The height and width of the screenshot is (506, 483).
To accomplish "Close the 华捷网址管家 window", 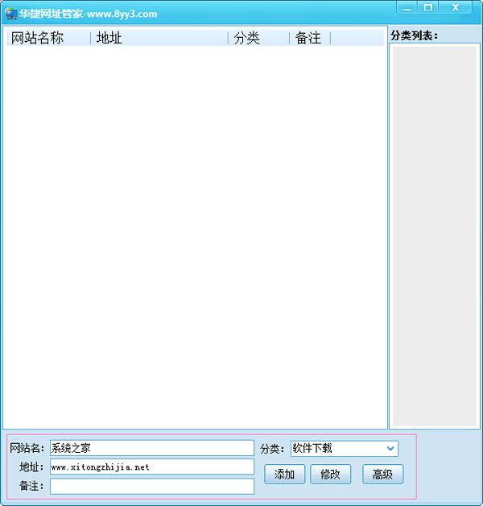I will [x=456, y=8].
